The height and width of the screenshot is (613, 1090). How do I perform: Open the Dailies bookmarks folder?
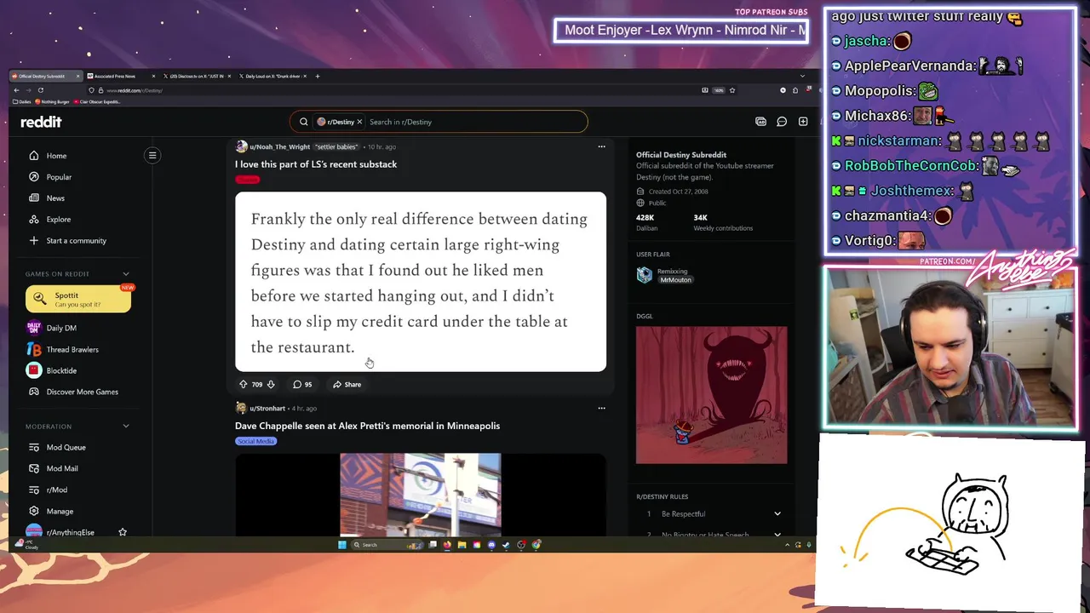22,101
